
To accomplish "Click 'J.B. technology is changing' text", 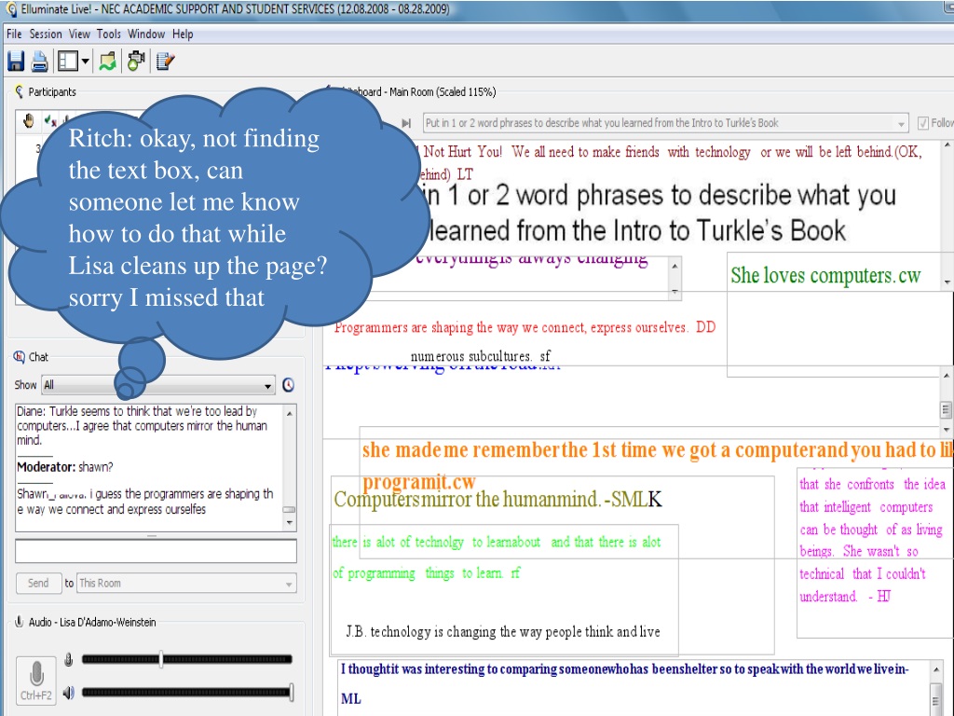I will (503, 632).
